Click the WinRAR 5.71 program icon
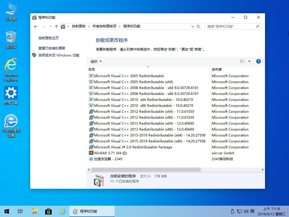The image size is (289, 217). click(91, 153)
